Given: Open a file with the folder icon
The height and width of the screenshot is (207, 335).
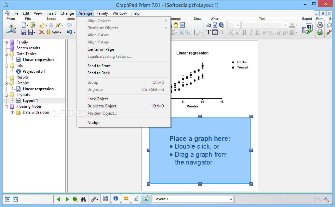Looking at the screenshot, I should (x=33, y=25).
